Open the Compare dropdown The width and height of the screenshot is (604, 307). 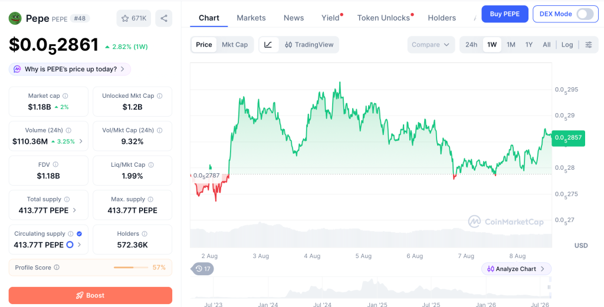click(431, 45)
